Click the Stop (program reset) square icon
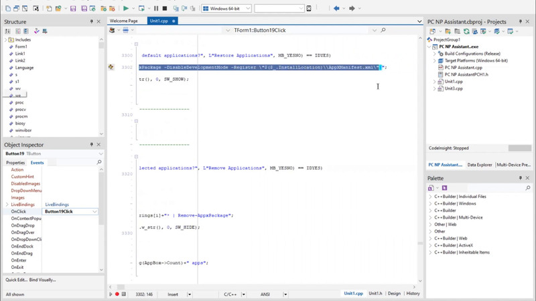Viewport: 536px width, 301px height. 165,9
